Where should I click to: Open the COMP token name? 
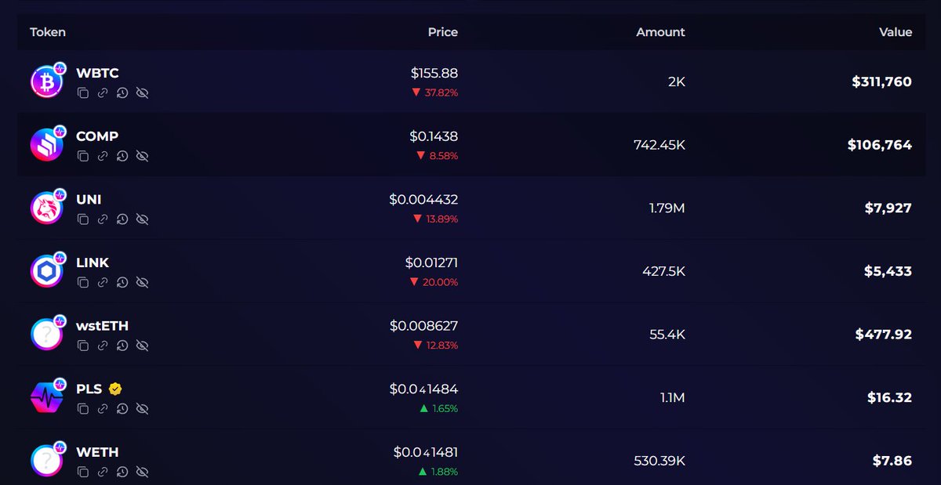97,136
